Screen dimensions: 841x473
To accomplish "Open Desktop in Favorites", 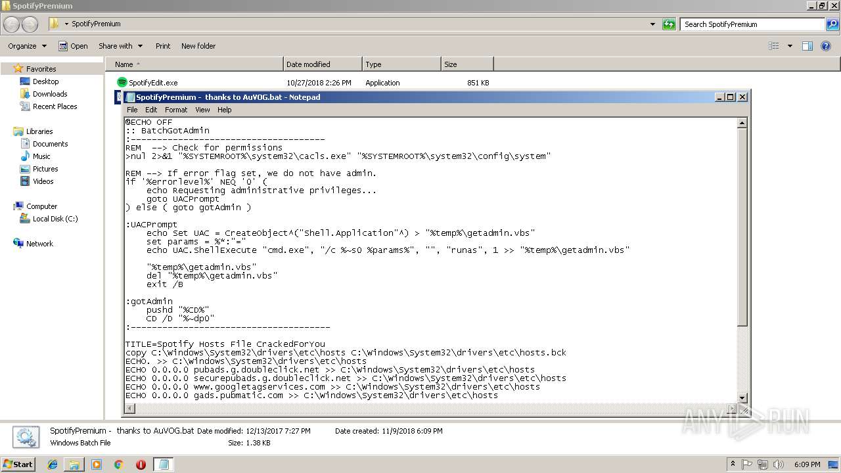I will click(45, 81).
